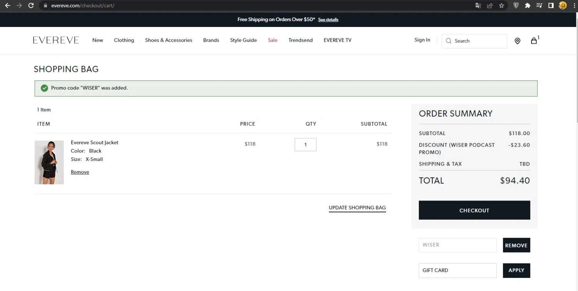Click See details shipping link
The image size is (578, 291).
tap(328, 20)
